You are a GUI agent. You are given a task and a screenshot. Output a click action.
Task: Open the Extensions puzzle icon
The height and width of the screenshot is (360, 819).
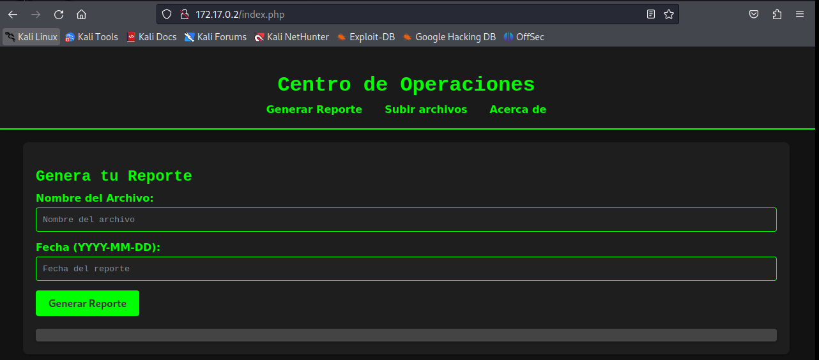click(777, 14)
